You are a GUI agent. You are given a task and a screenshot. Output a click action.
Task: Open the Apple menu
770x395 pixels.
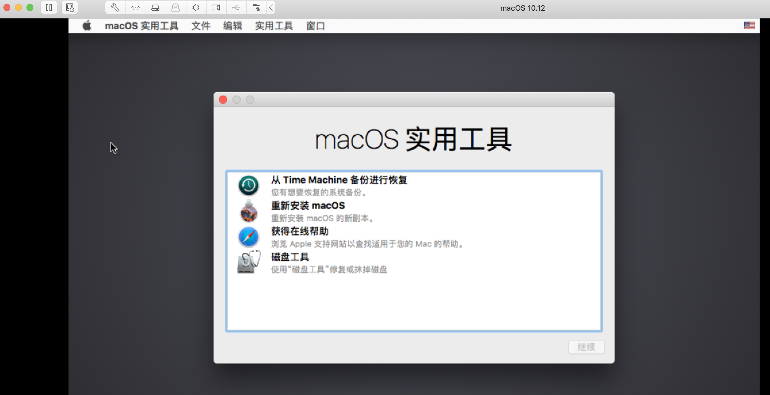point(87,26)
